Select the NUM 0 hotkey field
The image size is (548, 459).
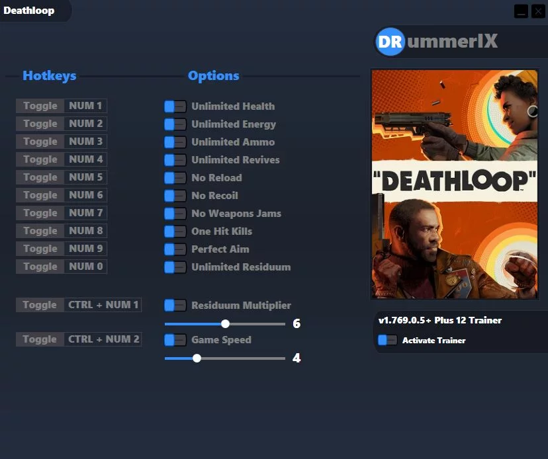tap(85, 267)
